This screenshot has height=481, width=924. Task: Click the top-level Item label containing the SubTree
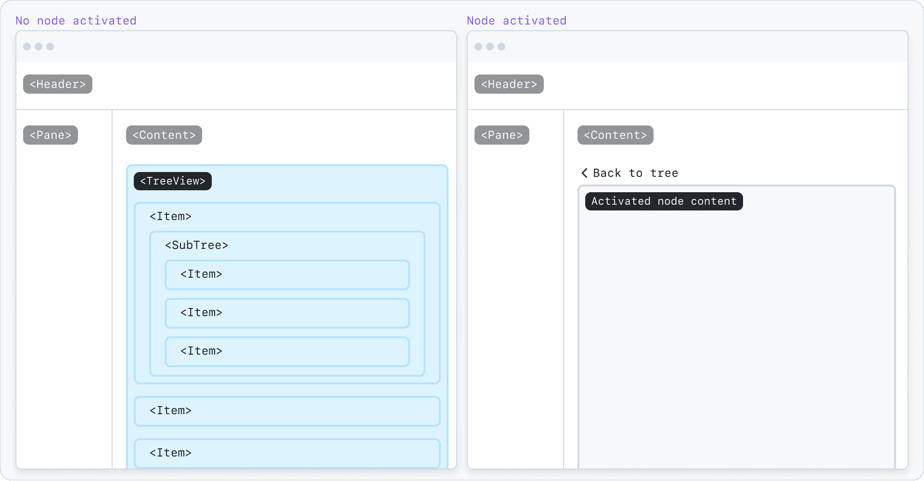tap(170, 216)
